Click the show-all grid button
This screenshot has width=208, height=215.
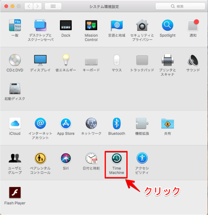53,6
